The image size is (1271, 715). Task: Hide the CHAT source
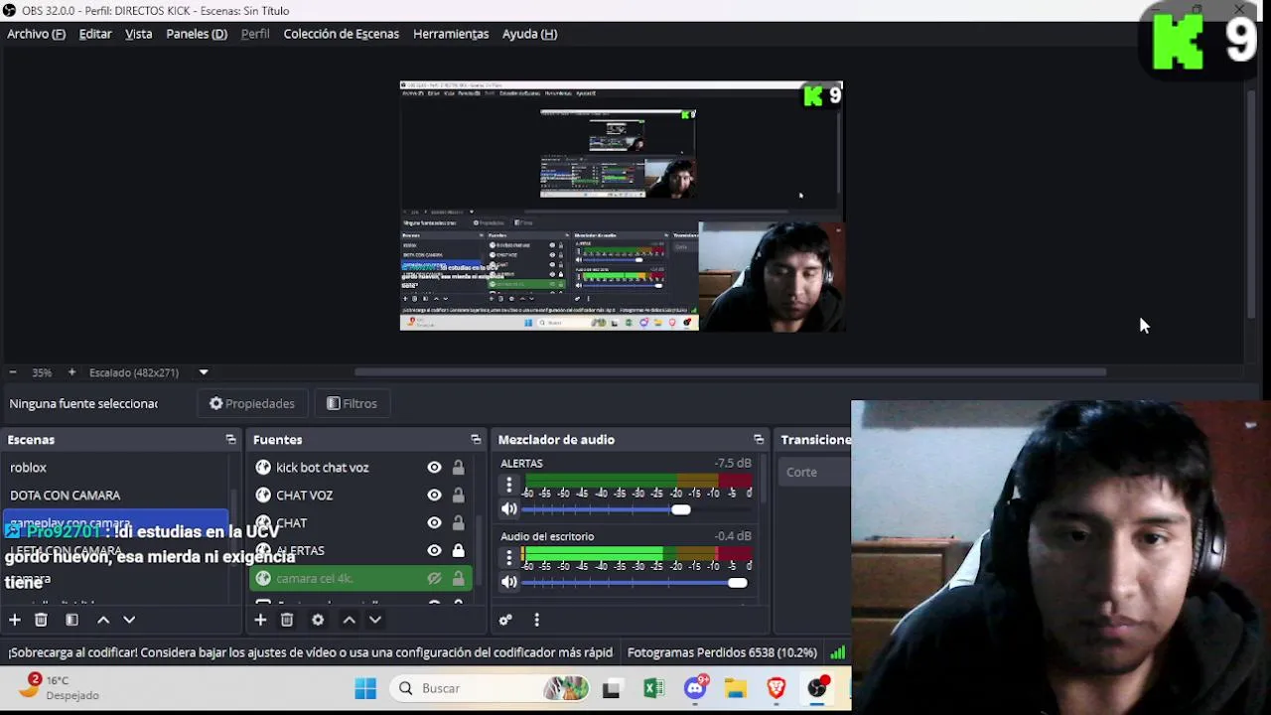434,522
